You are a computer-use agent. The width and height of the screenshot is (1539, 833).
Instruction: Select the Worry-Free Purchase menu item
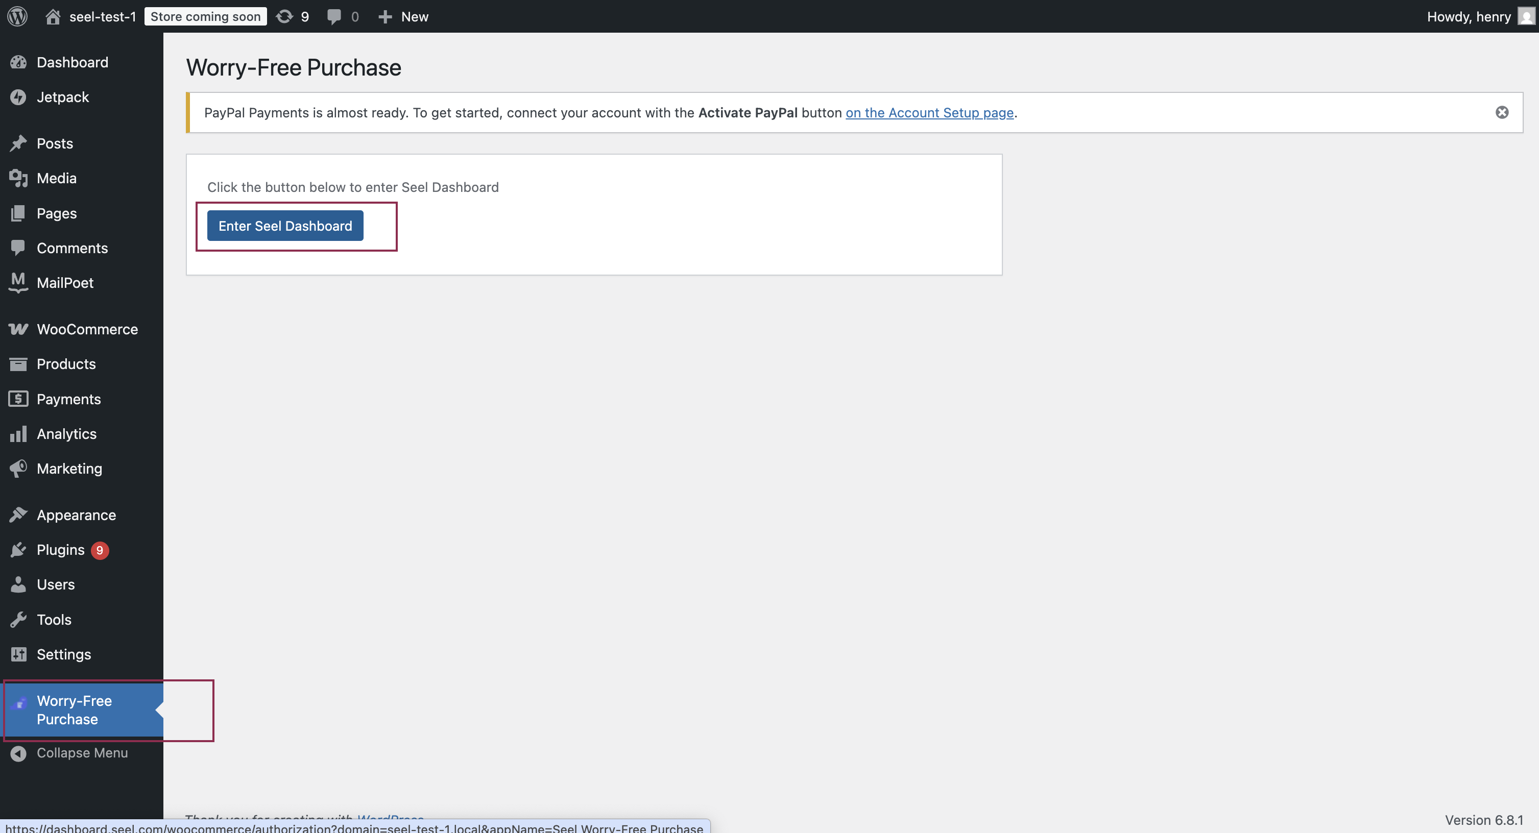[74, 709]
